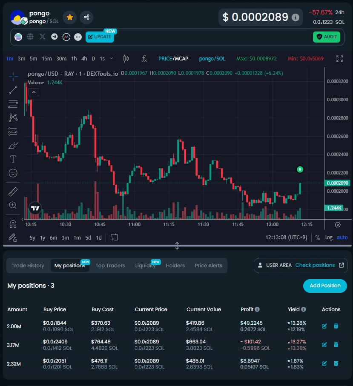Set the chart range to 5y
The image size is (353, 386).
pyautogui.click(x=32, y=237)
